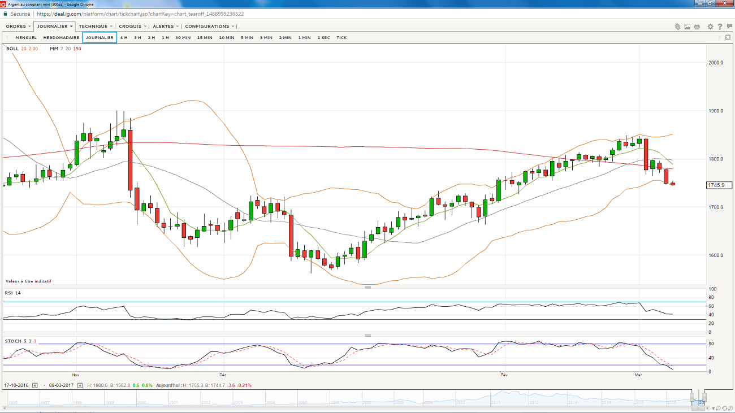
Task: Select the 15 MIN timeframe tab
Action: point(205,38)
